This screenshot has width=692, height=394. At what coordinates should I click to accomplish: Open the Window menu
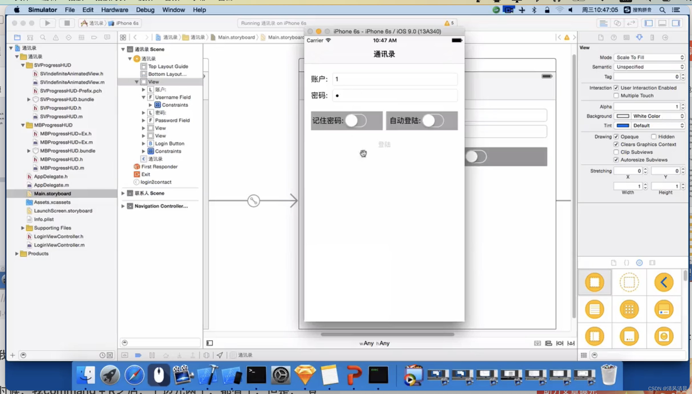(x=173, y=10)
